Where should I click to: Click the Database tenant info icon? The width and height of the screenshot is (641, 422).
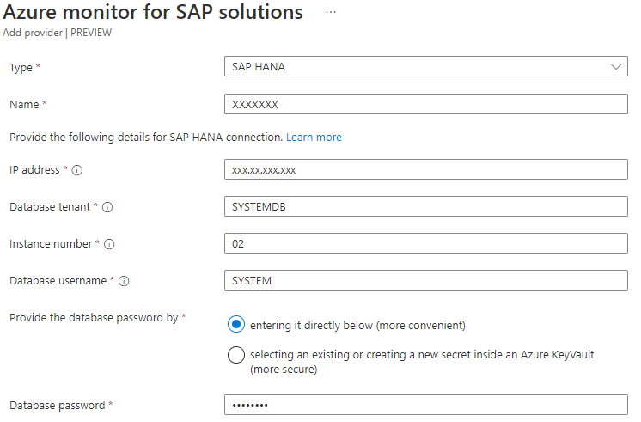(108, 207)
